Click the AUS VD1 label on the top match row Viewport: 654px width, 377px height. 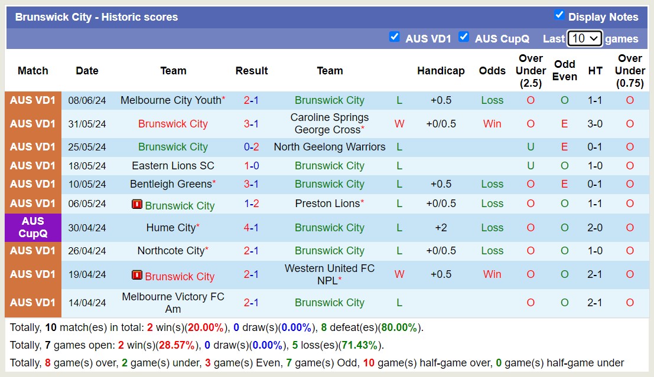point(32,100)
